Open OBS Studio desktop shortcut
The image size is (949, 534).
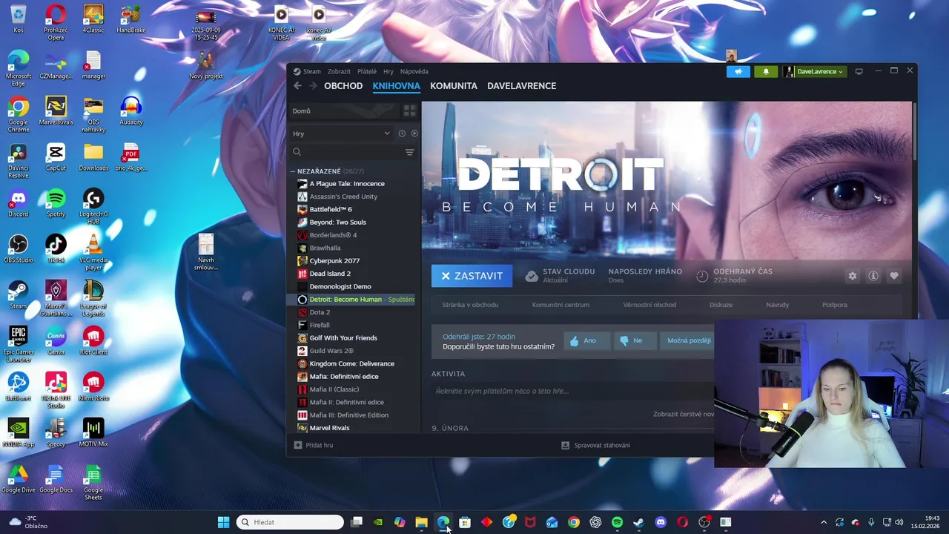pos(19,249)
